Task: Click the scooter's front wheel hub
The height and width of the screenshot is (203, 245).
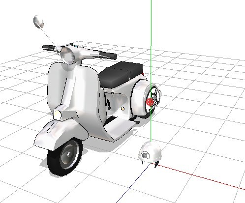Action: pyautogui.click(x=69, y=155)
